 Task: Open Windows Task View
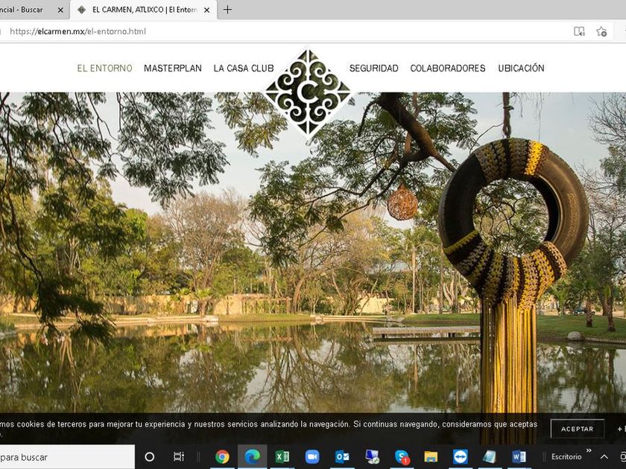(179, 456)
